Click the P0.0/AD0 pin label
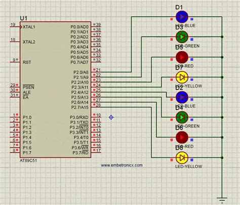Image resolution: width=240 pixels, height=205 pixels. [79, 27]
